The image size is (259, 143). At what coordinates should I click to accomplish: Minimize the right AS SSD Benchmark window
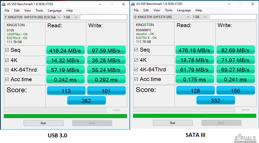click(x=229, y=4)
